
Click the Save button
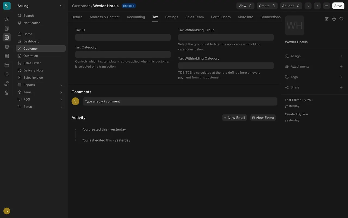coord(338,6)
